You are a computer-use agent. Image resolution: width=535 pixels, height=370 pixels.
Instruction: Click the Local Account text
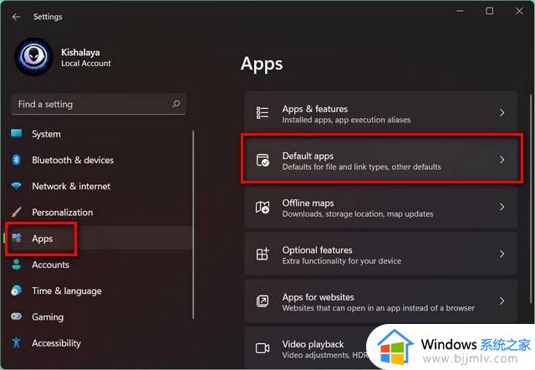(x=86, y=64)
